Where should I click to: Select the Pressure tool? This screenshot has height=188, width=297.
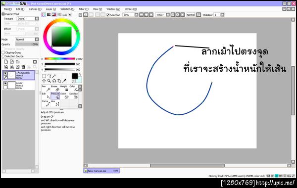55,95
